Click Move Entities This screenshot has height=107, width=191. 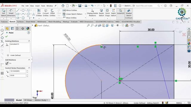[70, 18]
